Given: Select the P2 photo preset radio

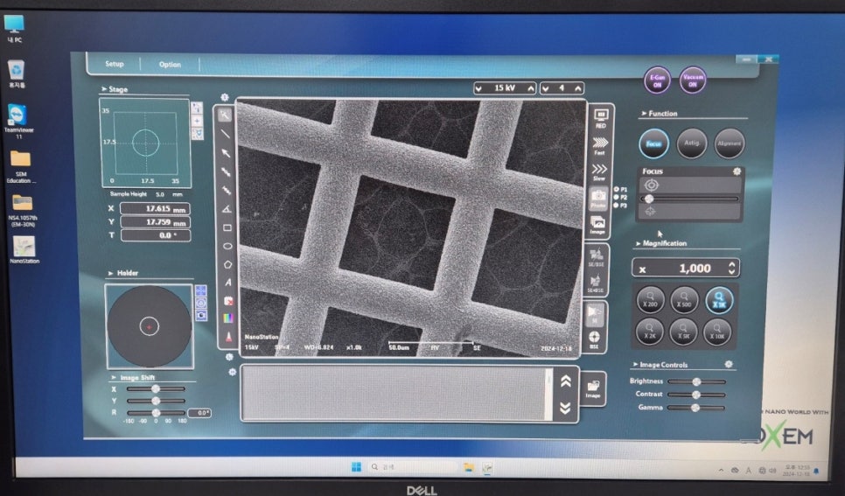Looking at the screenshot, I should (x=617, y=198).
